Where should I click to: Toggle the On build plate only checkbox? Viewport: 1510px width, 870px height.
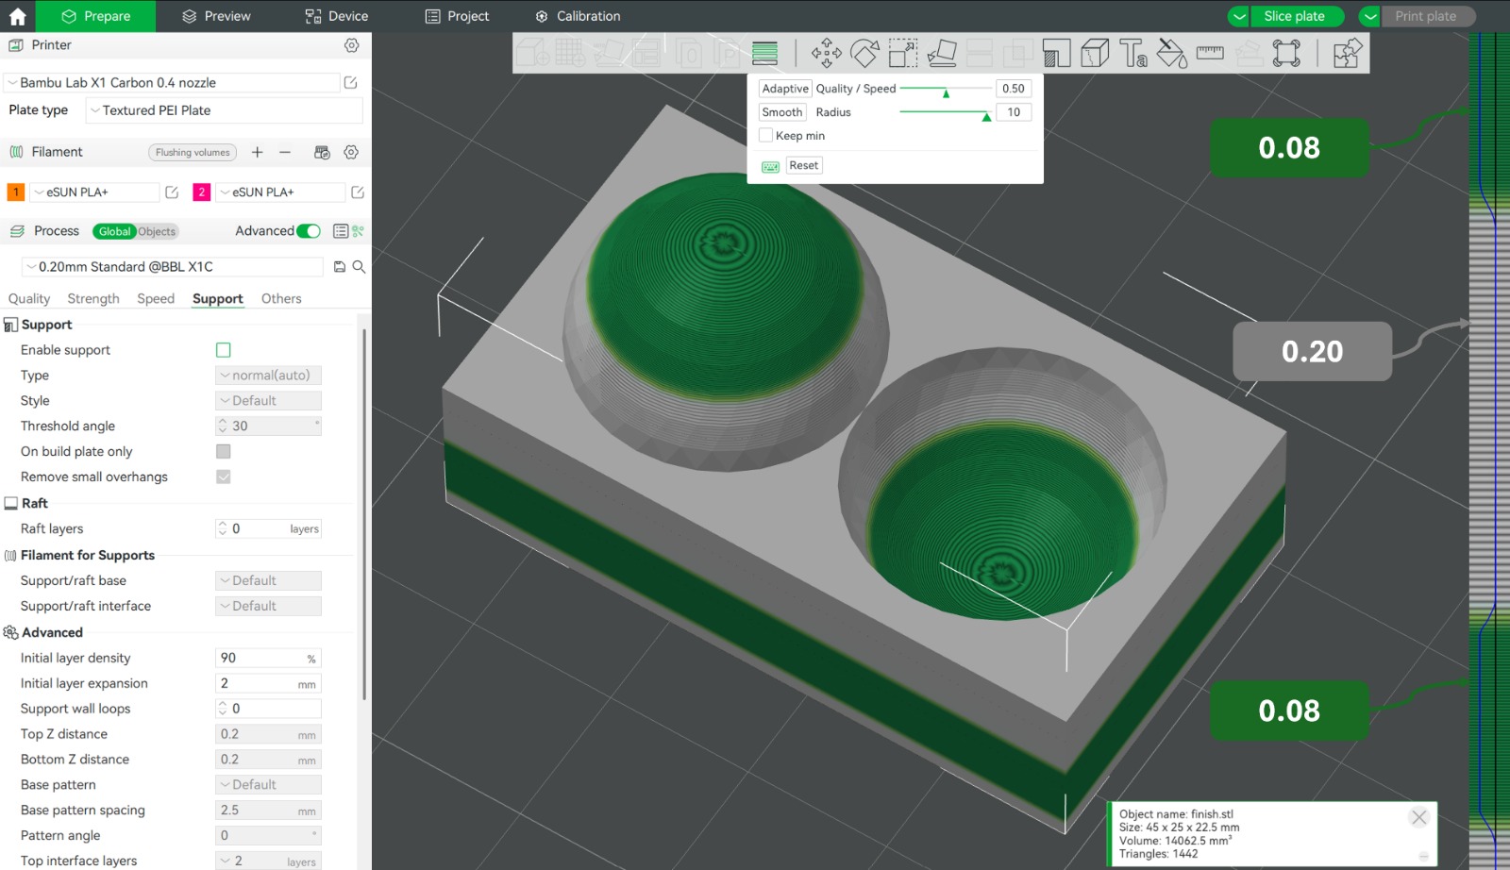tap(224, 451)
